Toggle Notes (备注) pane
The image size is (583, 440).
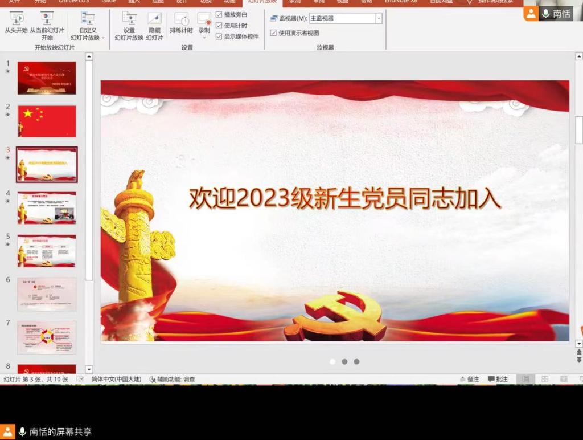(470, 379)
